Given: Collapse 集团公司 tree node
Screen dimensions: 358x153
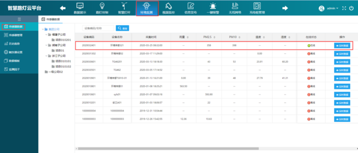Looking at the screenshot, I should point(43,29).
